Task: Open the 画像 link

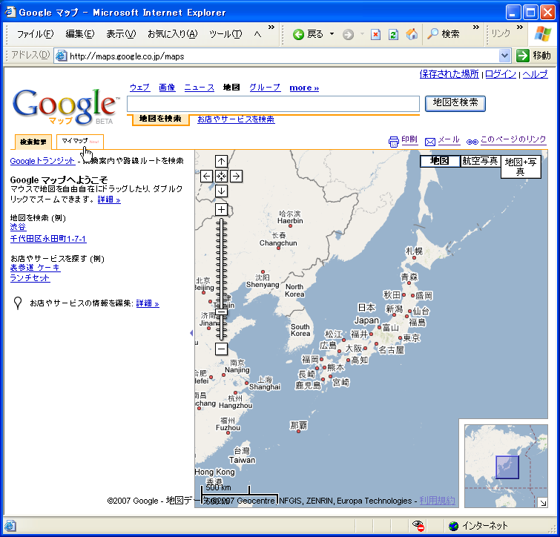Action: pyautogui.click(x=167, y=88)
